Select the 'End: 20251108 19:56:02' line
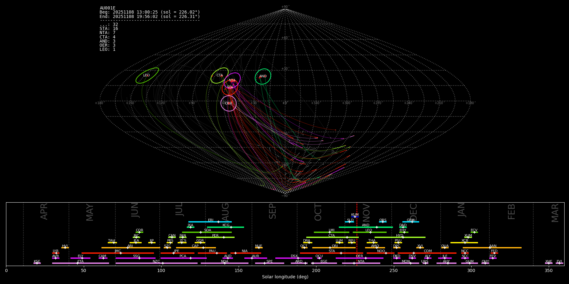The height and width of the screenshot is (284, 569). 150,16
